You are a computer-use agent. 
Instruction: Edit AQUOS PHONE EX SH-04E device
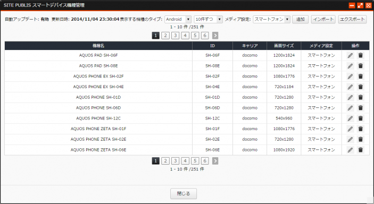(350, 87)
